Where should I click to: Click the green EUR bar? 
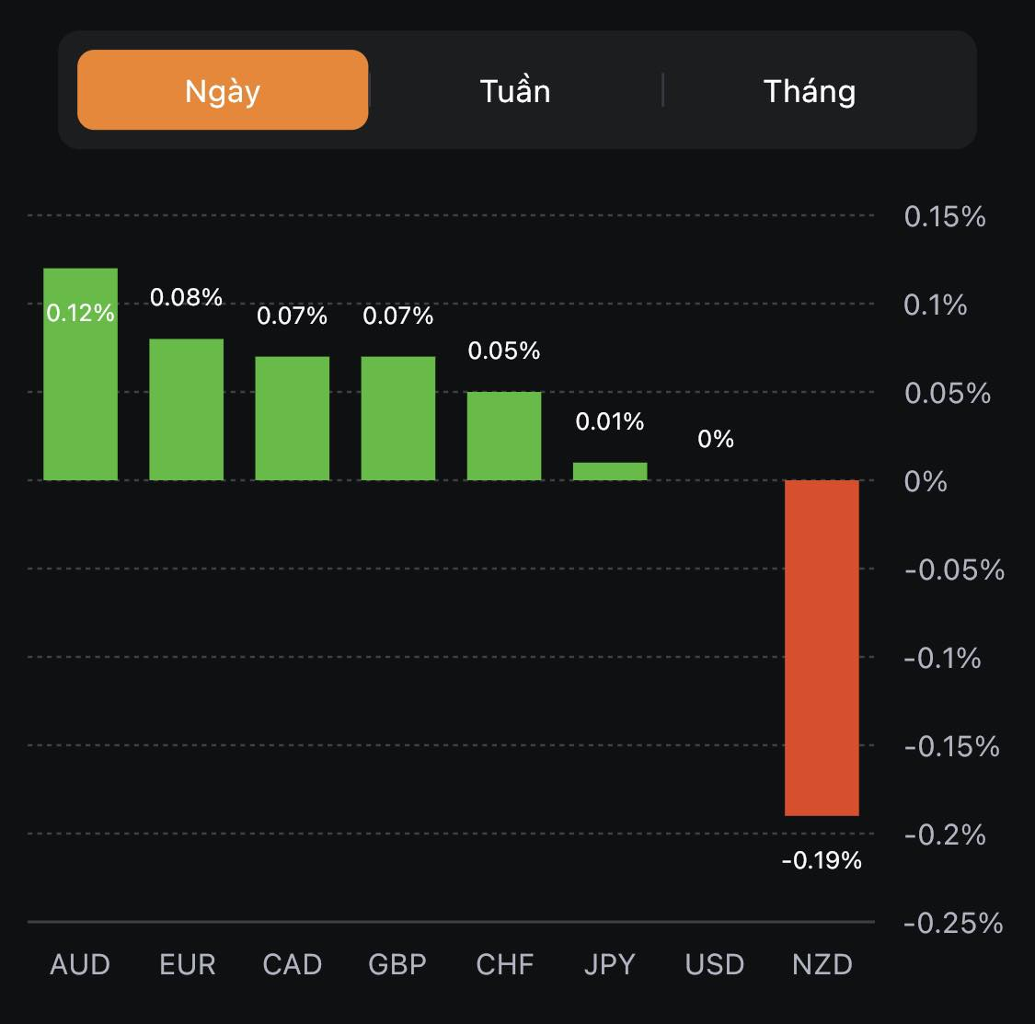tap(187, 409)
